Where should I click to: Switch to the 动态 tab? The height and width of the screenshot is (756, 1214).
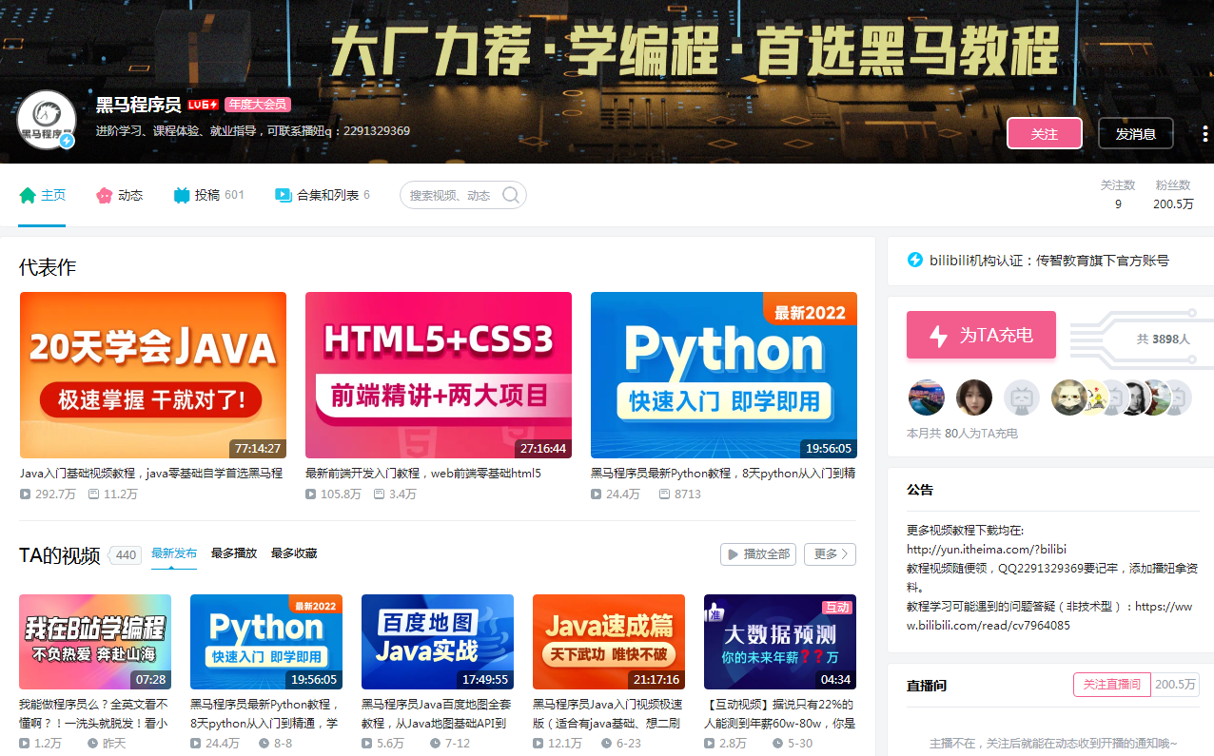[x=120, y=195]
